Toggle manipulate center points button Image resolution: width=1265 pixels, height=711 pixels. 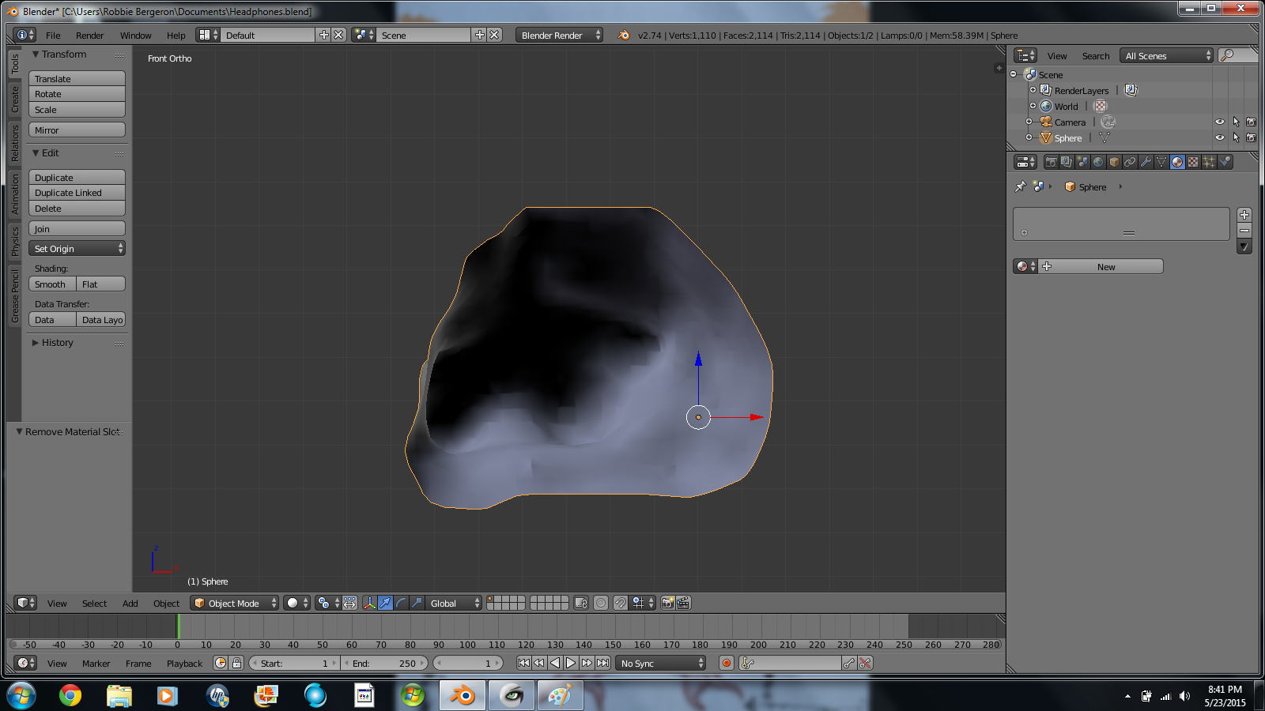[349, 603]
